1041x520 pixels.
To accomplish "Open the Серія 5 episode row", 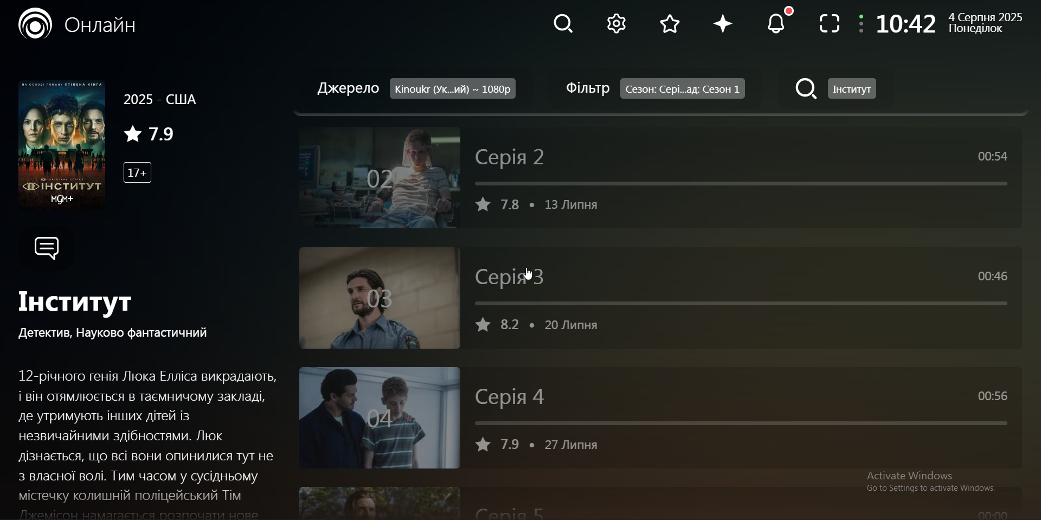I will (660, 504).
